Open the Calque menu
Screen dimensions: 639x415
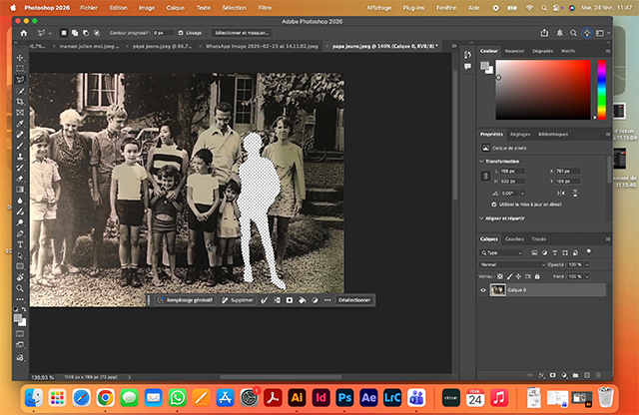pos(176,8)
